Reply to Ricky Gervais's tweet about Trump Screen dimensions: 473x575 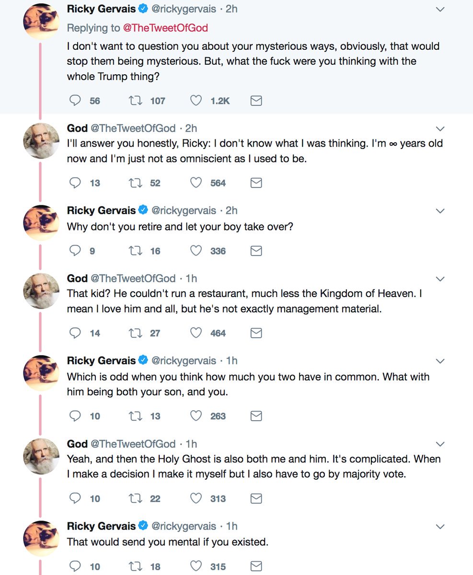point(75,100)
